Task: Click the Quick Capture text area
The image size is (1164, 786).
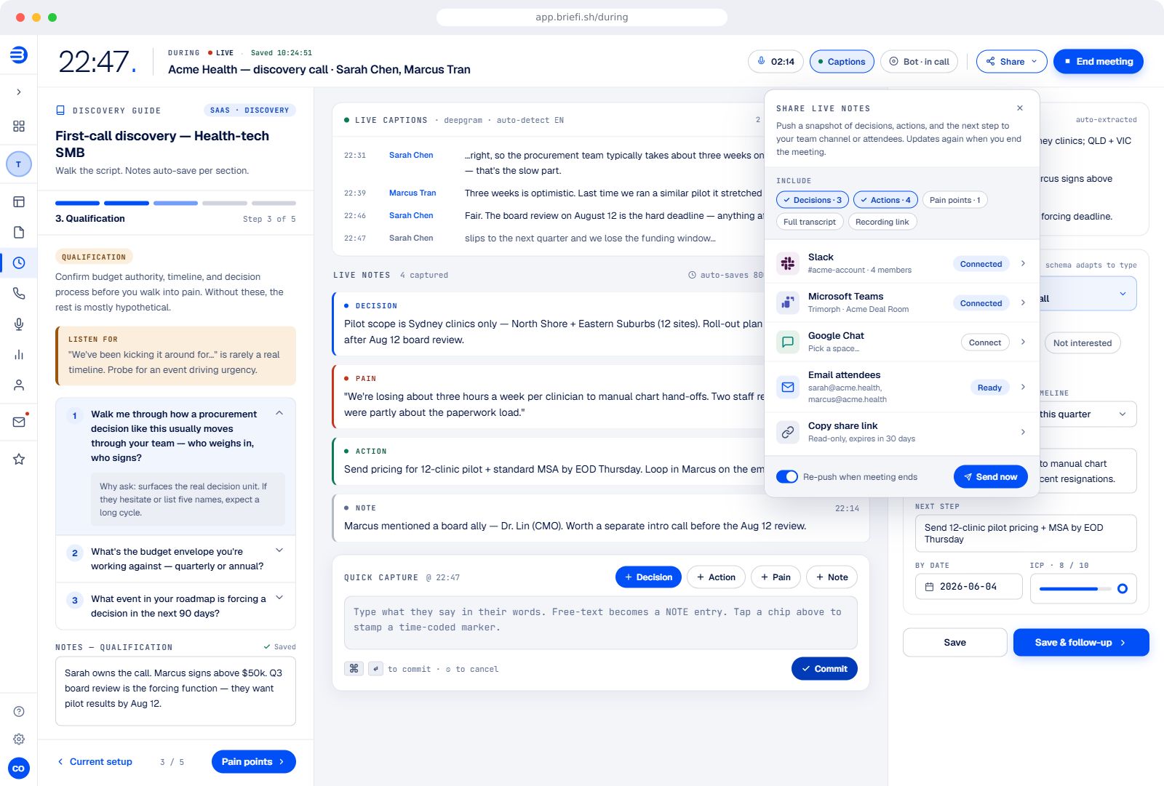Action: 601,623
